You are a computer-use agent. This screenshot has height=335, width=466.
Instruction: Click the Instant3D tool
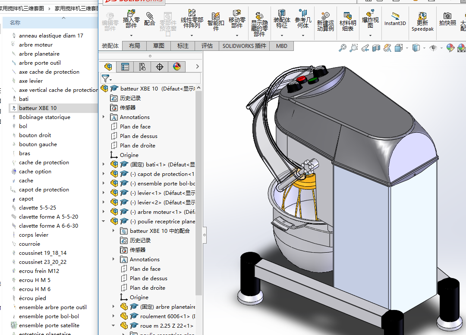pos(395,19)
